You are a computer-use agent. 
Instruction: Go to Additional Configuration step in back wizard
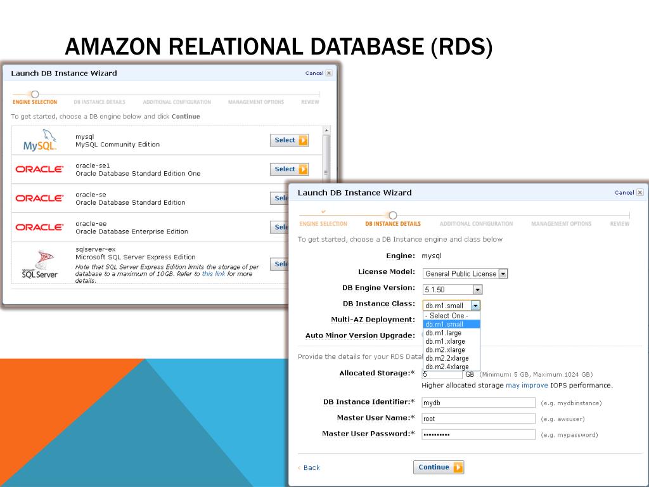177,102
